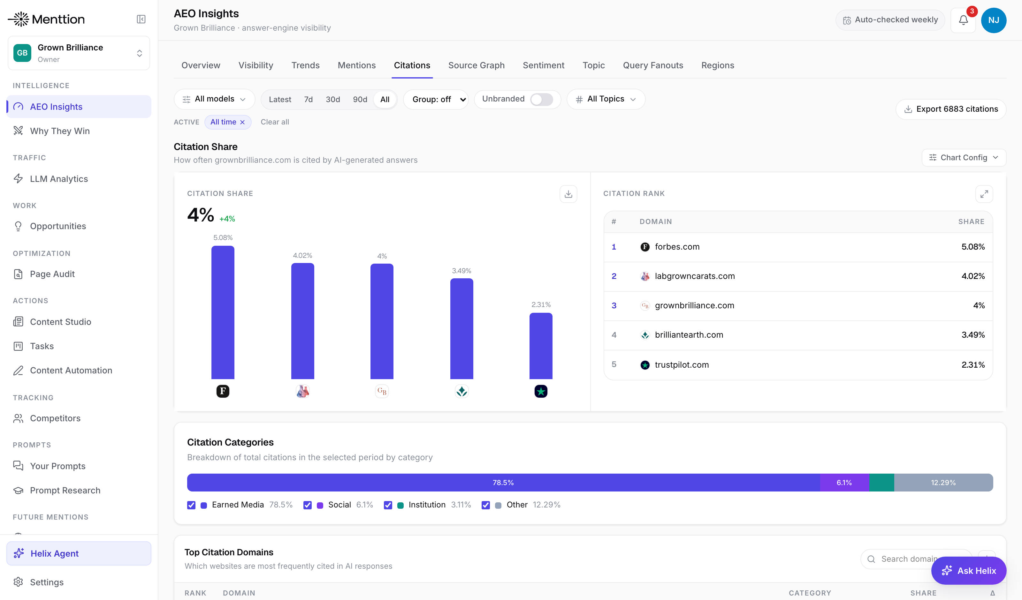Click the Menttion logo
The image size is (1022, 600).
tap(46, 19)
